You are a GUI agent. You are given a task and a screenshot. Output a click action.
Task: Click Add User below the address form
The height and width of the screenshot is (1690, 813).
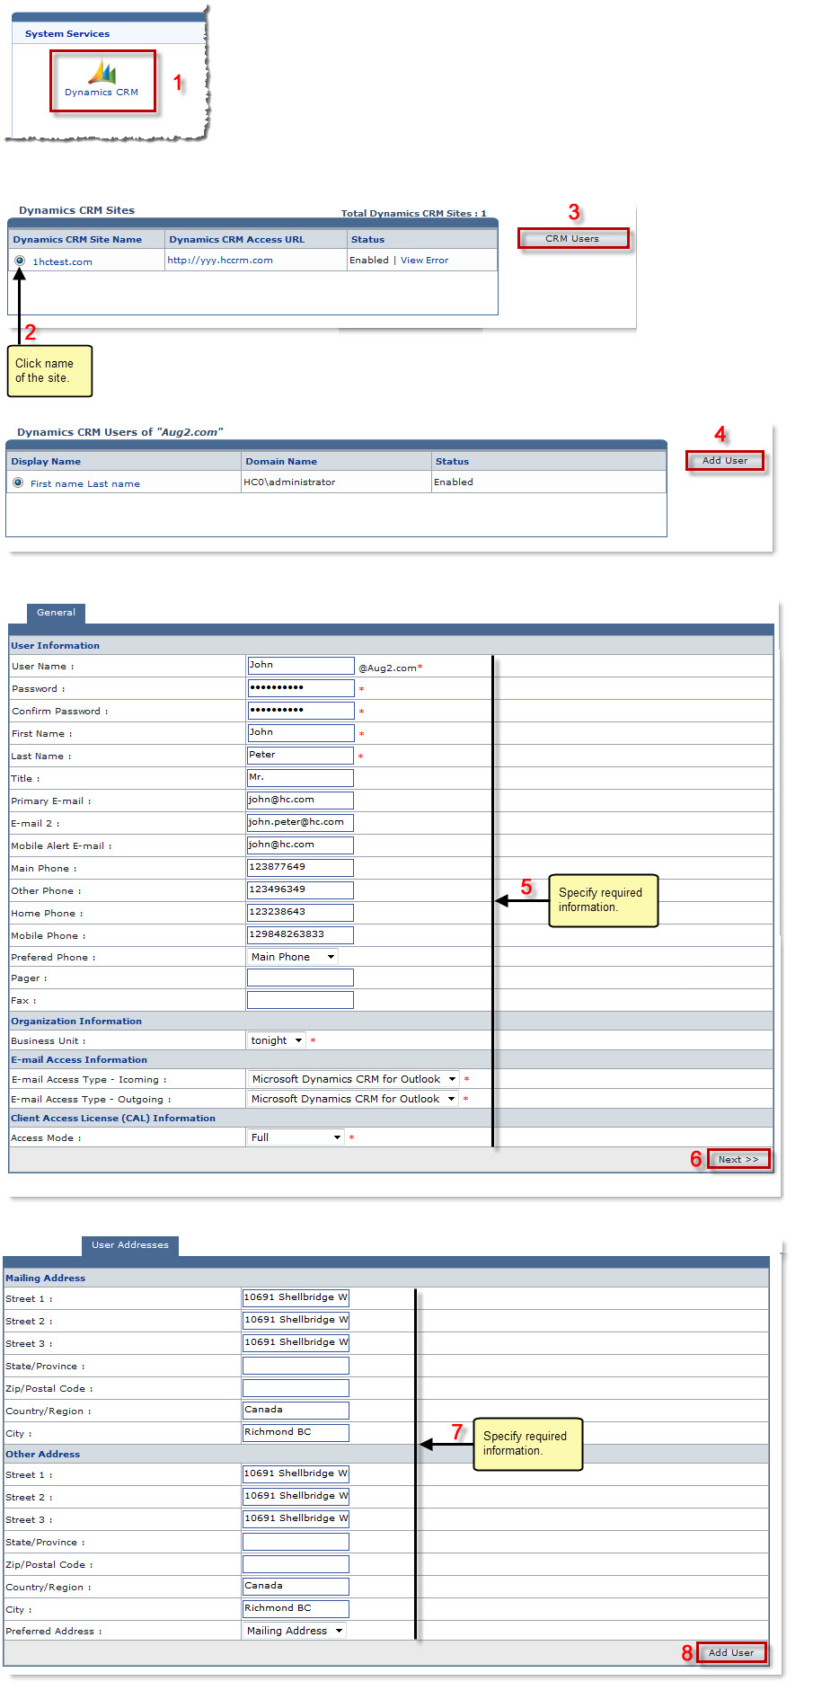click(x=731, y=1652)
